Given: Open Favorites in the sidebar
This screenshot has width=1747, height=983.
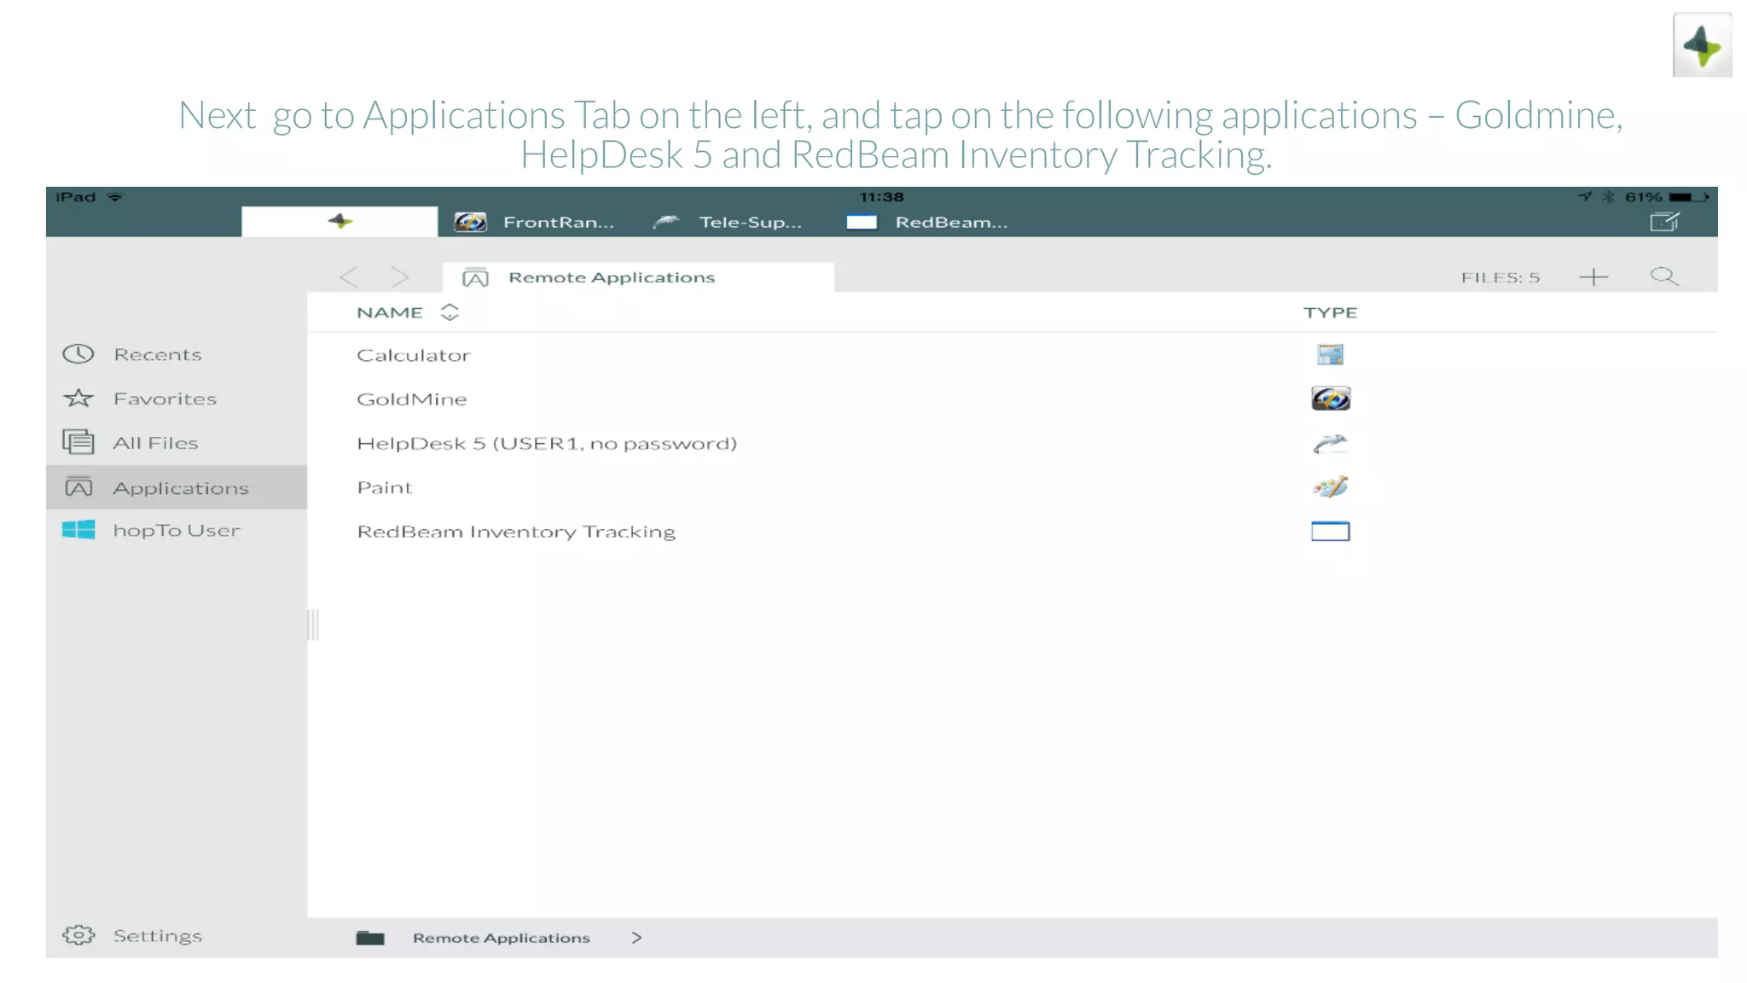Looking at the screenshot, I should pyautogui.click(x=177, y=398).
